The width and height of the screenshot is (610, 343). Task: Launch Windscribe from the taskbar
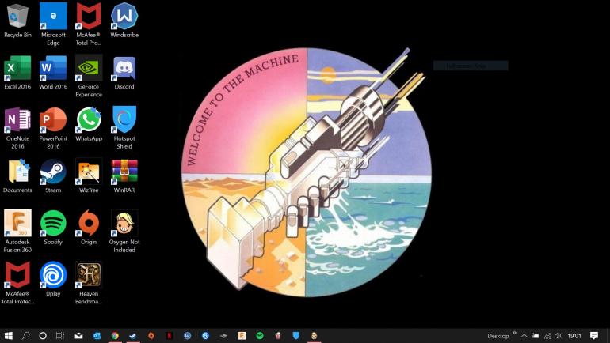point(188,336)
